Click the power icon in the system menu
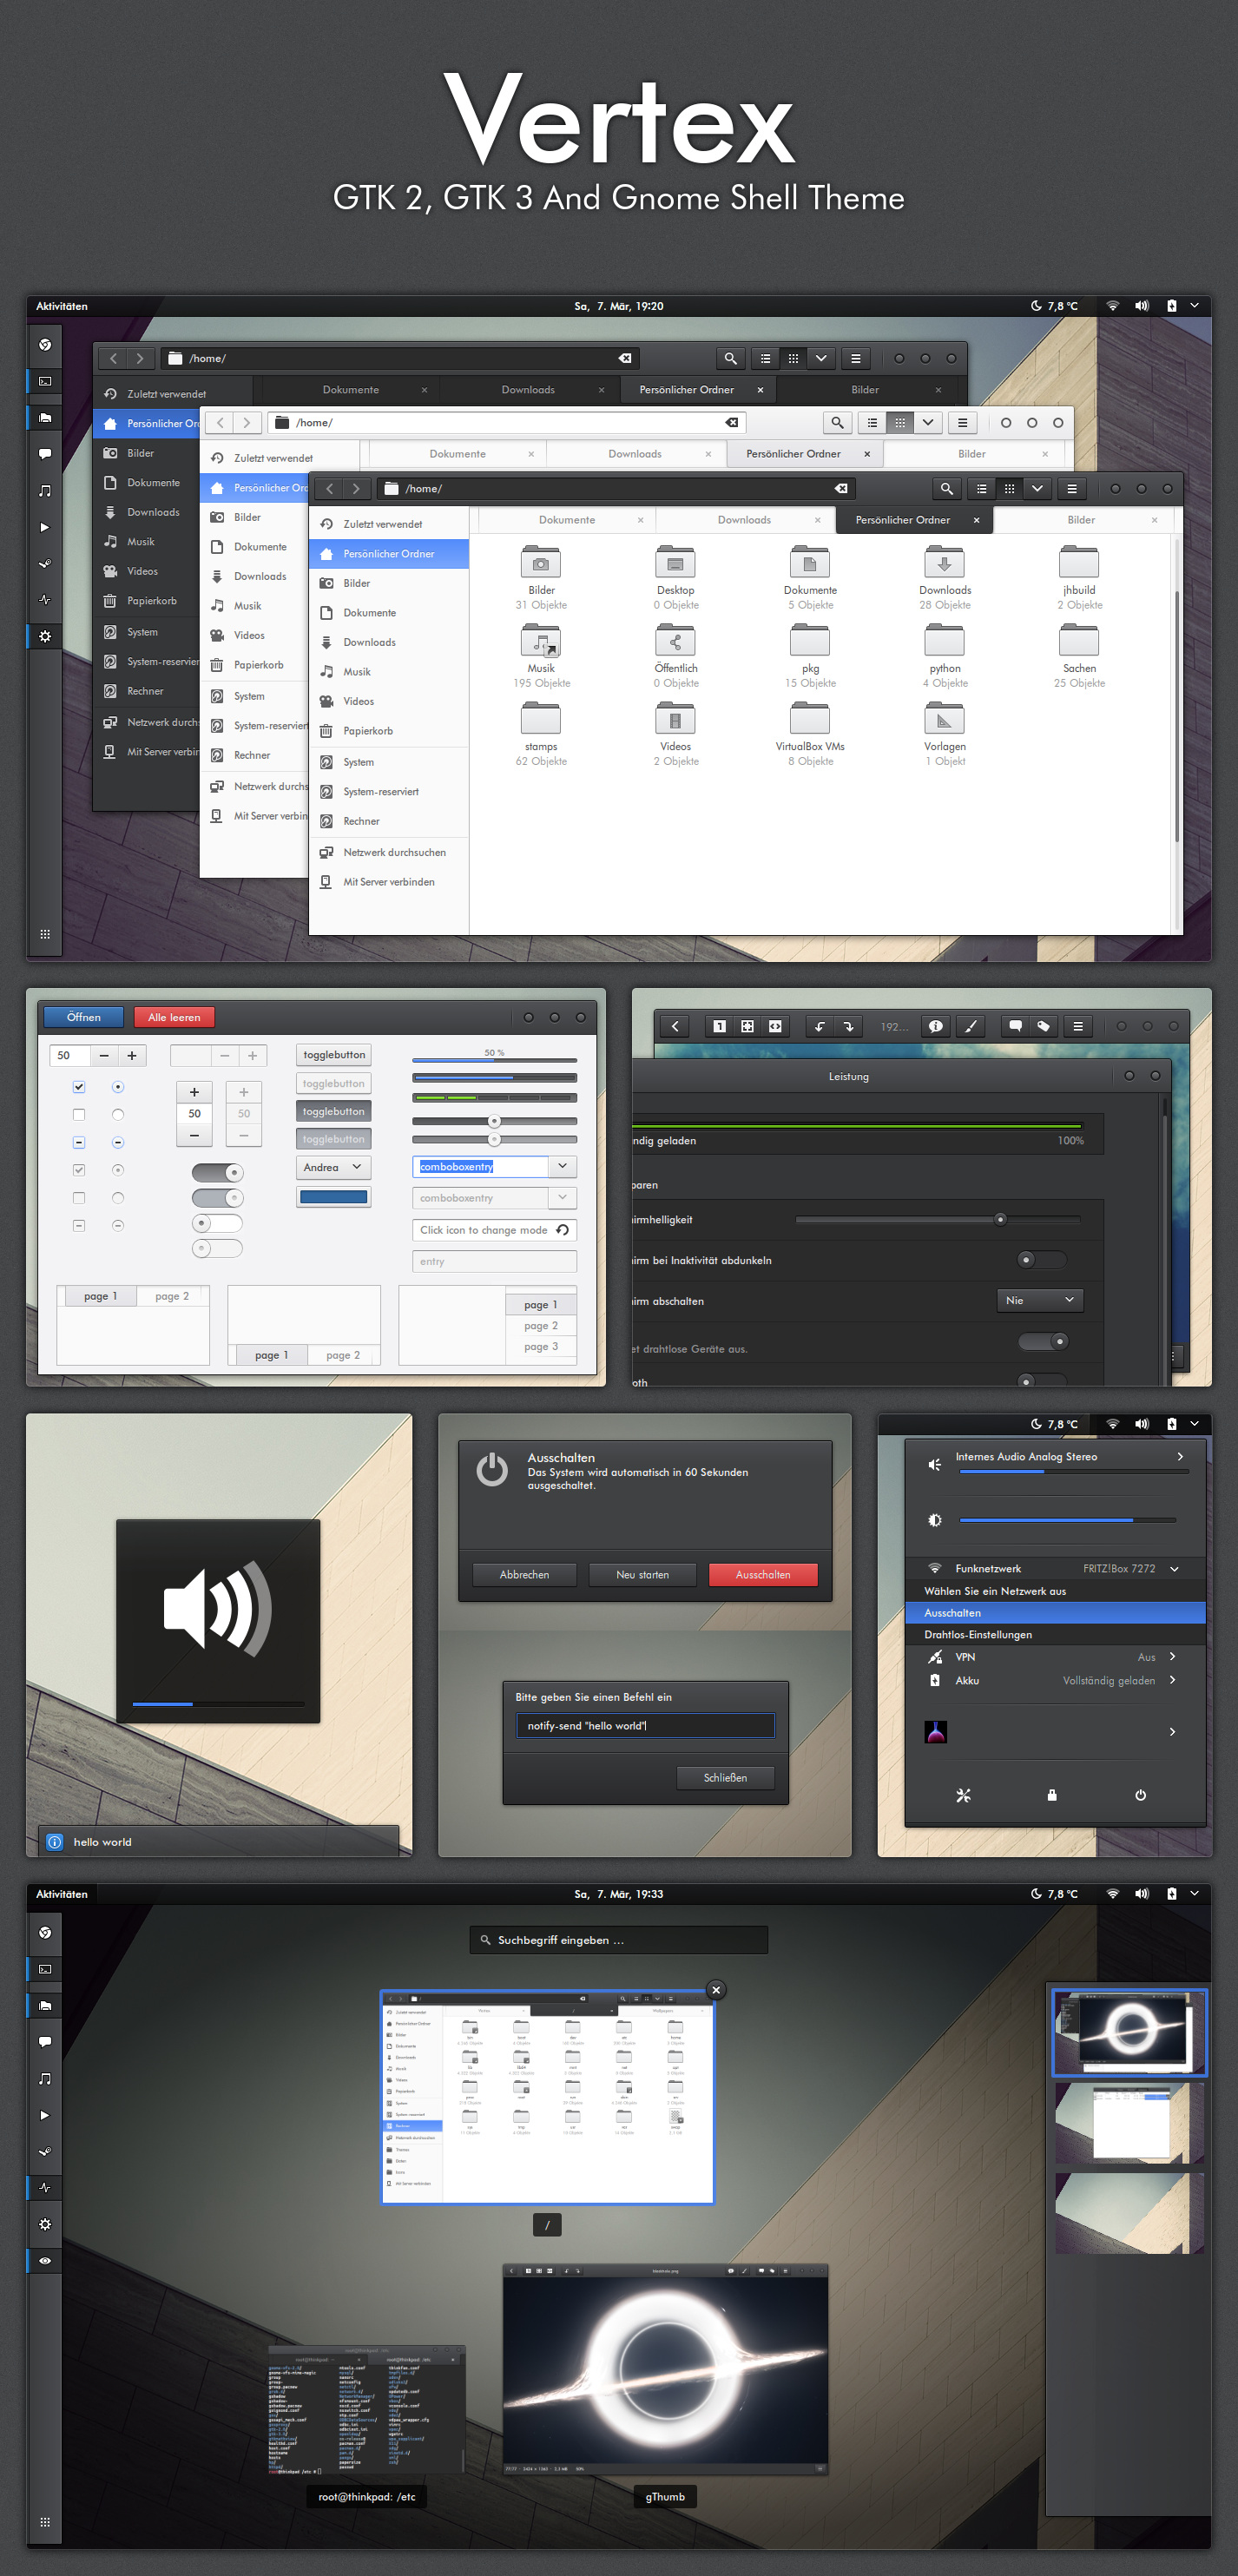 click(x=1140, y=1795)
